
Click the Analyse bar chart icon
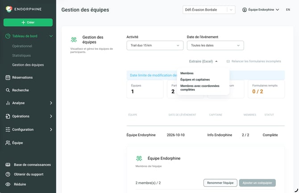[x=8, y=103]
